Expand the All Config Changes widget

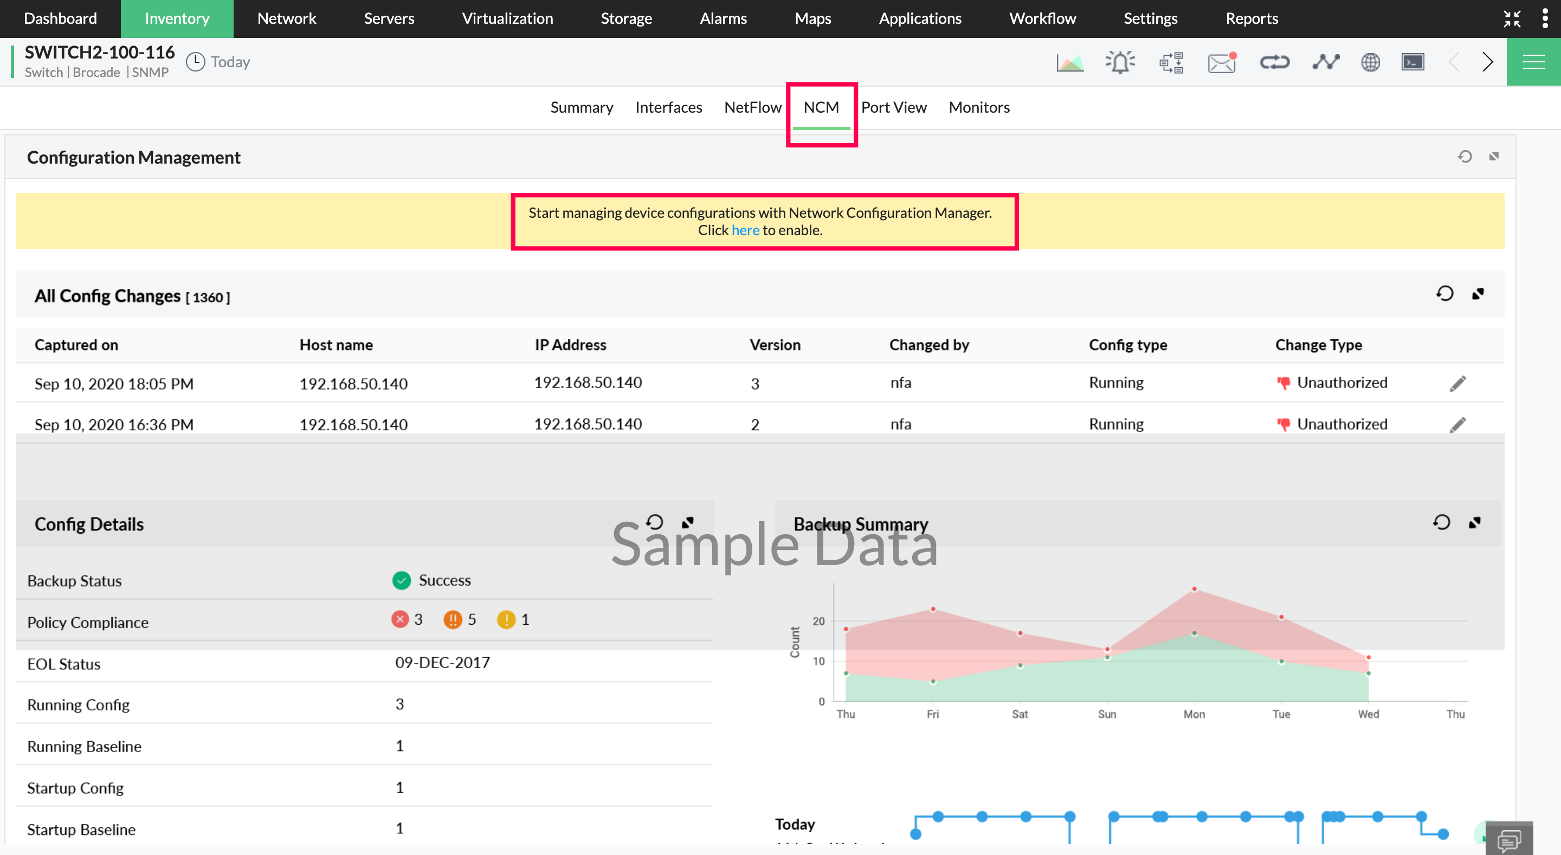point(1478,294)
